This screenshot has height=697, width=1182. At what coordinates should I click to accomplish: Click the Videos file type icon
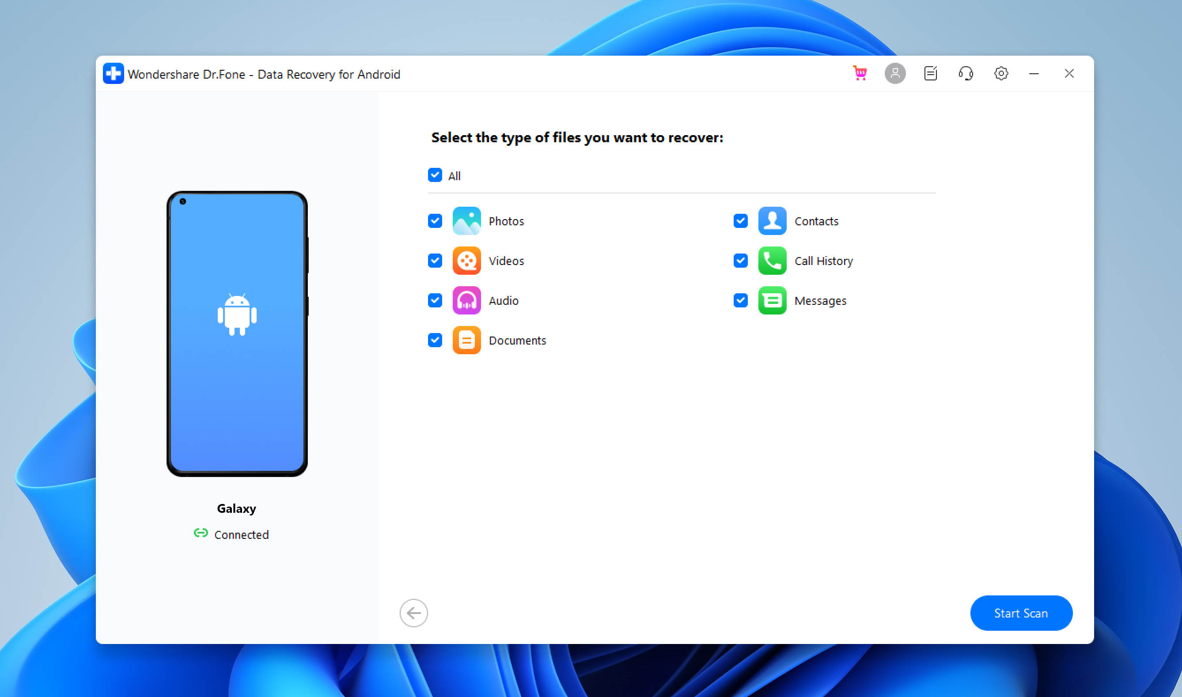pos(466,261)
